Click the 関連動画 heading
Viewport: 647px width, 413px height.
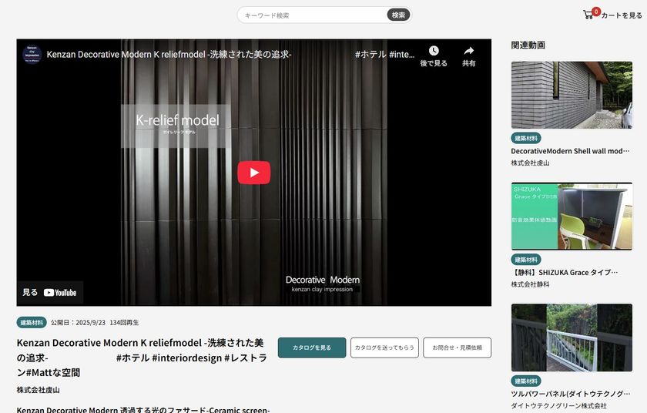(x=528, y=45)
